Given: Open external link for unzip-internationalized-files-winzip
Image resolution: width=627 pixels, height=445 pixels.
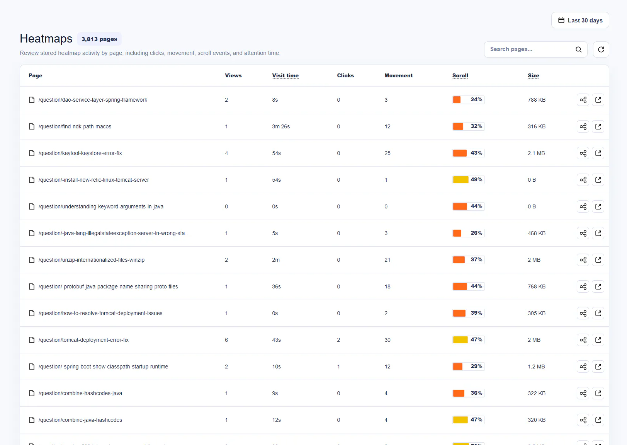Looking at the screenshot, I should click(x=598, y=260).
